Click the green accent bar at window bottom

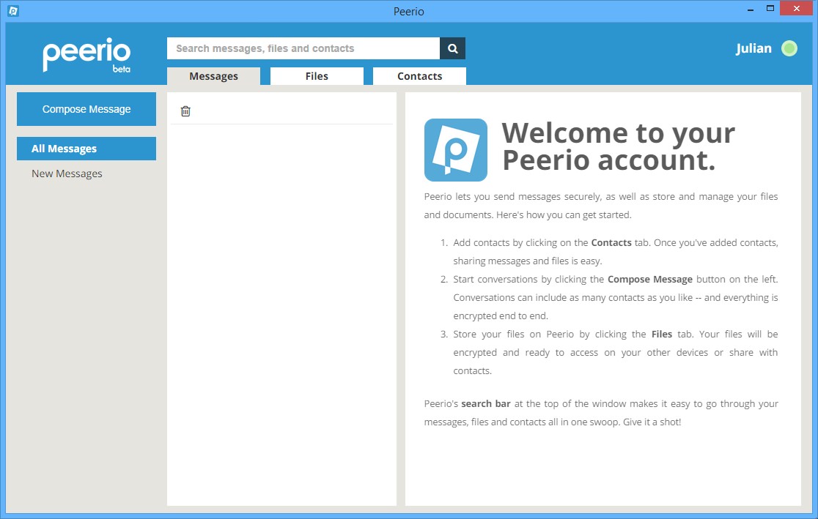click(x=409, y=514)
